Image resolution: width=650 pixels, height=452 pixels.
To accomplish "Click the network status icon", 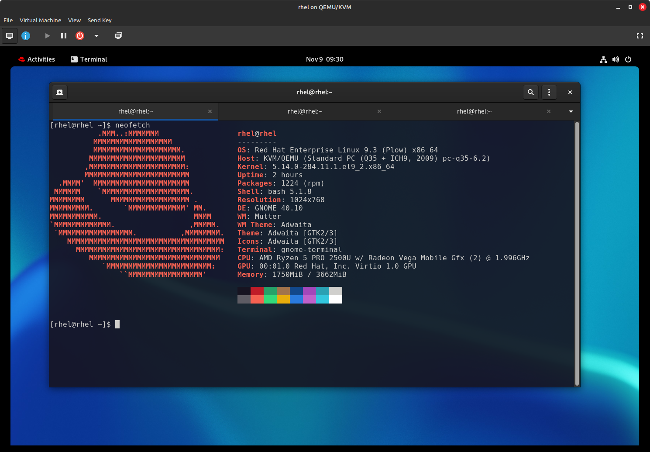I will coord(603,59).
